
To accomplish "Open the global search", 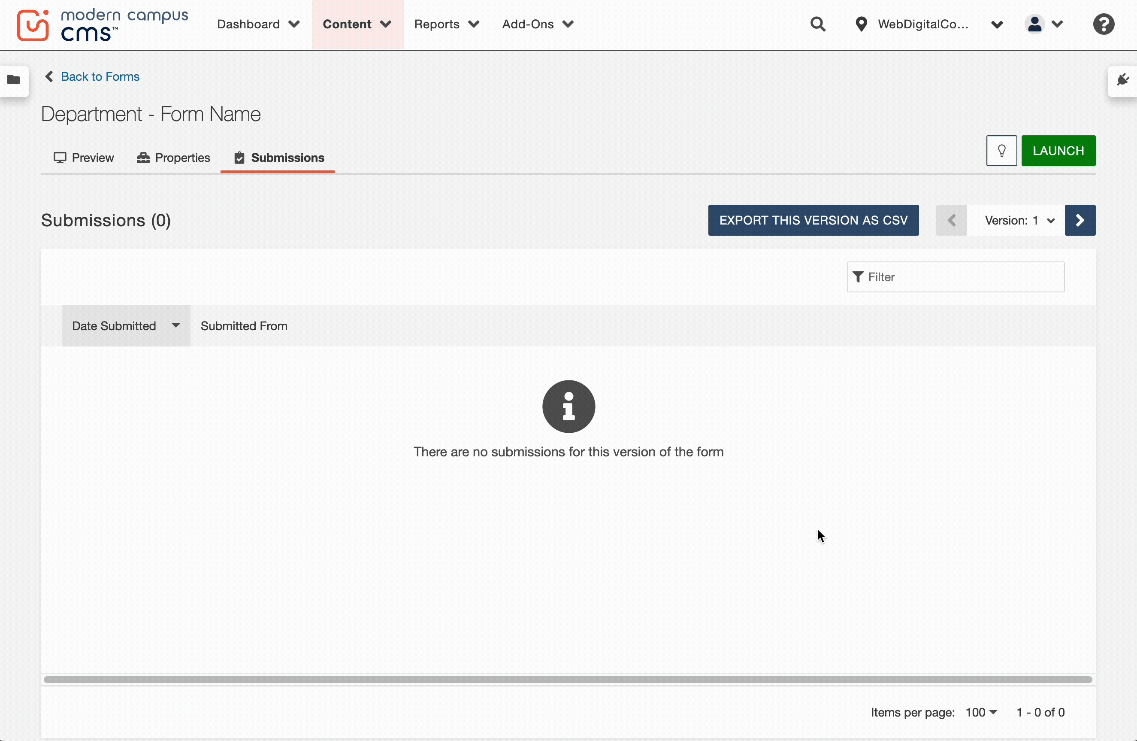I will [818, 24].
